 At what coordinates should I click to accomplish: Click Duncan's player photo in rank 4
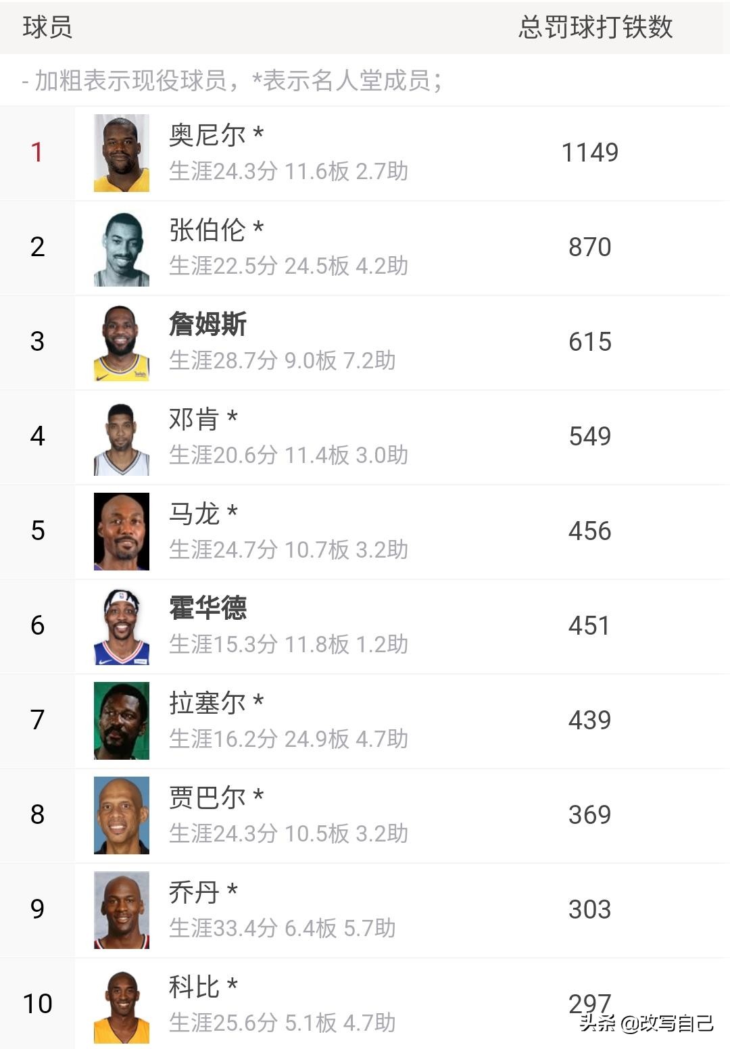coord(122,437)
